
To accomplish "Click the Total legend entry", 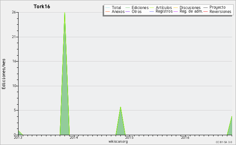I will tap(113, 7).
